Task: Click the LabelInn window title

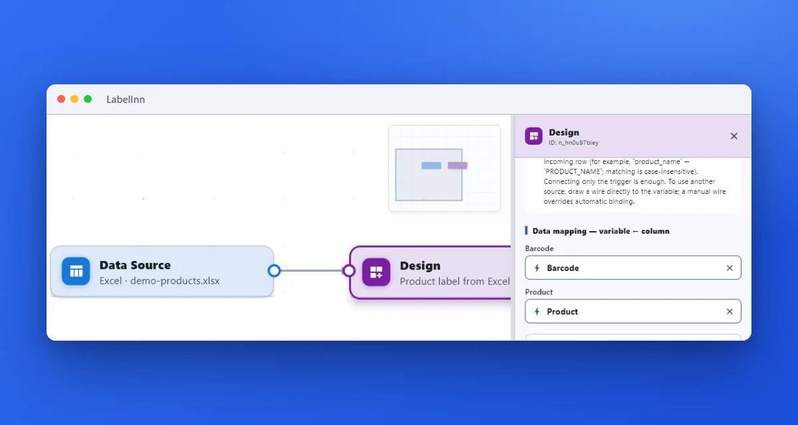Action: click(126, 100)
